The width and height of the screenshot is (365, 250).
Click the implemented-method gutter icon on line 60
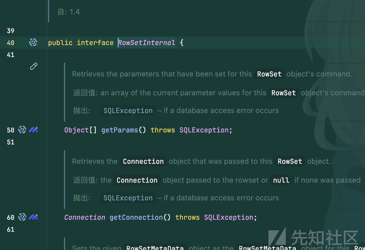[22, 217]
